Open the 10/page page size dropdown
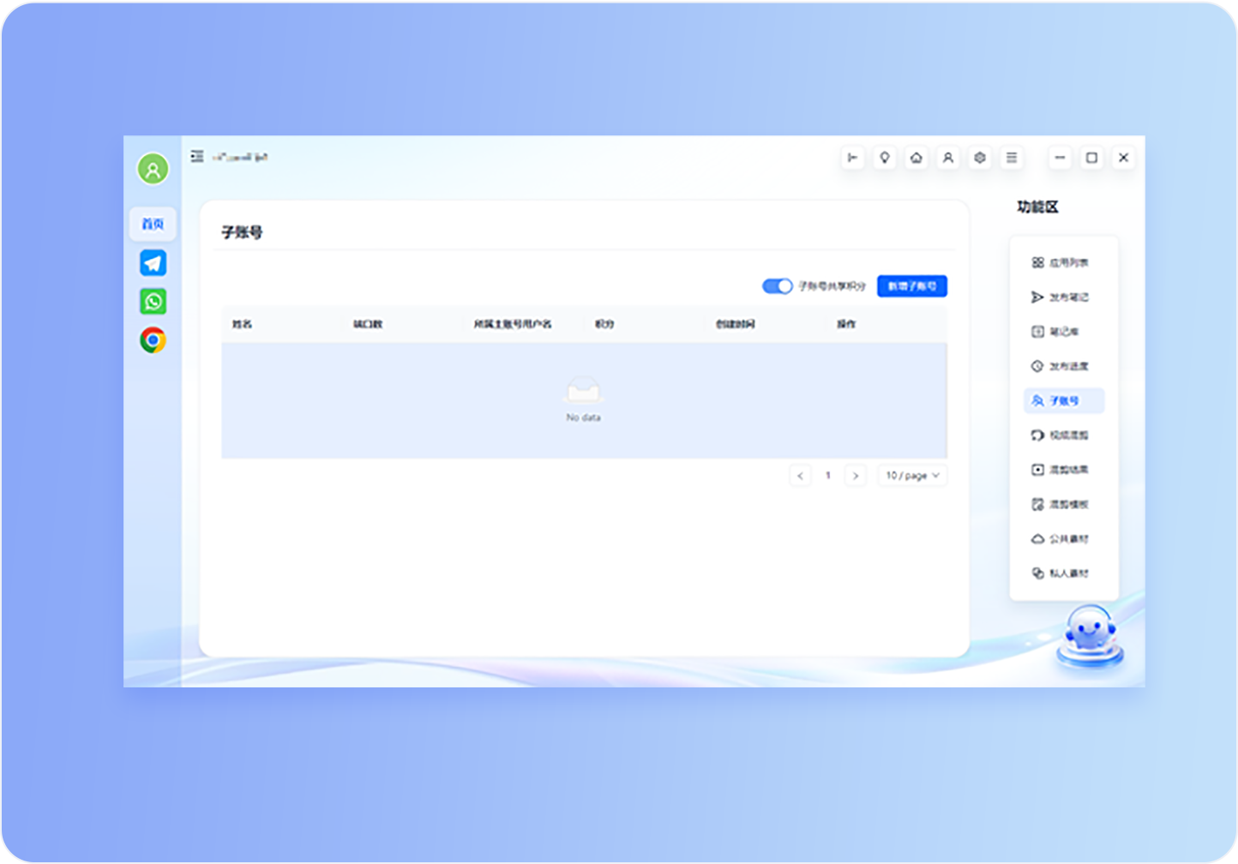The image size is (1238, 864). click(911, 475)
